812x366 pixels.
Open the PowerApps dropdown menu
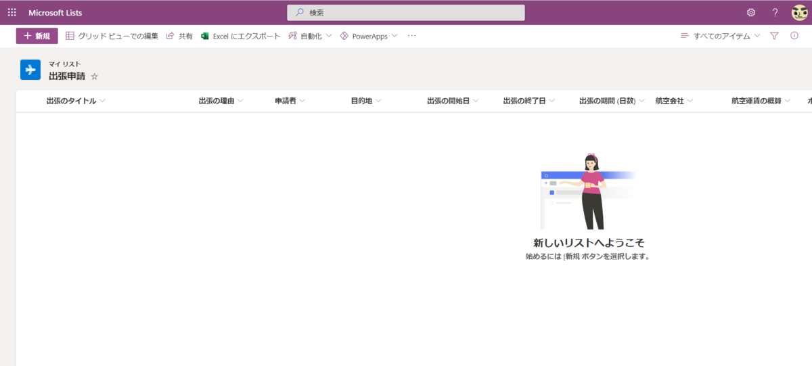(369, 36)
